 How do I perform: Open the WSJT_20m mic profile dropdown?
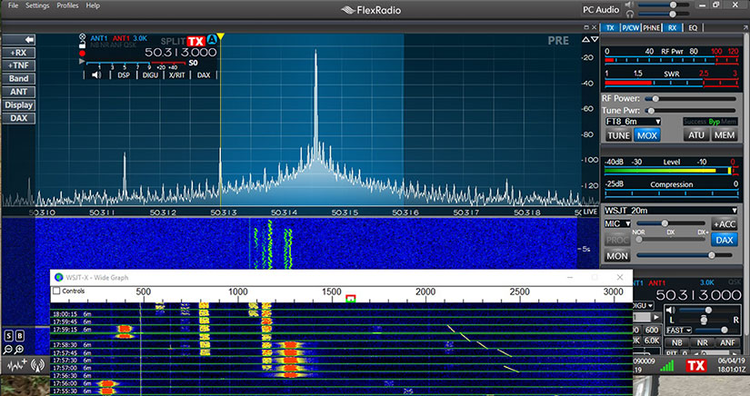(671, 211)
